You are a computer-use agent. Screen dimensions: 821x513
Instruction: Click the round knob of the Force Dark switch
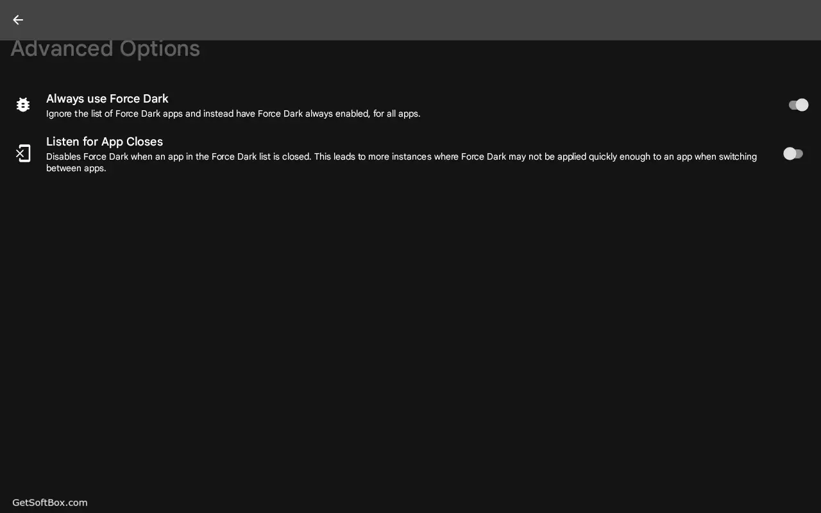click(x=802, y=105)
